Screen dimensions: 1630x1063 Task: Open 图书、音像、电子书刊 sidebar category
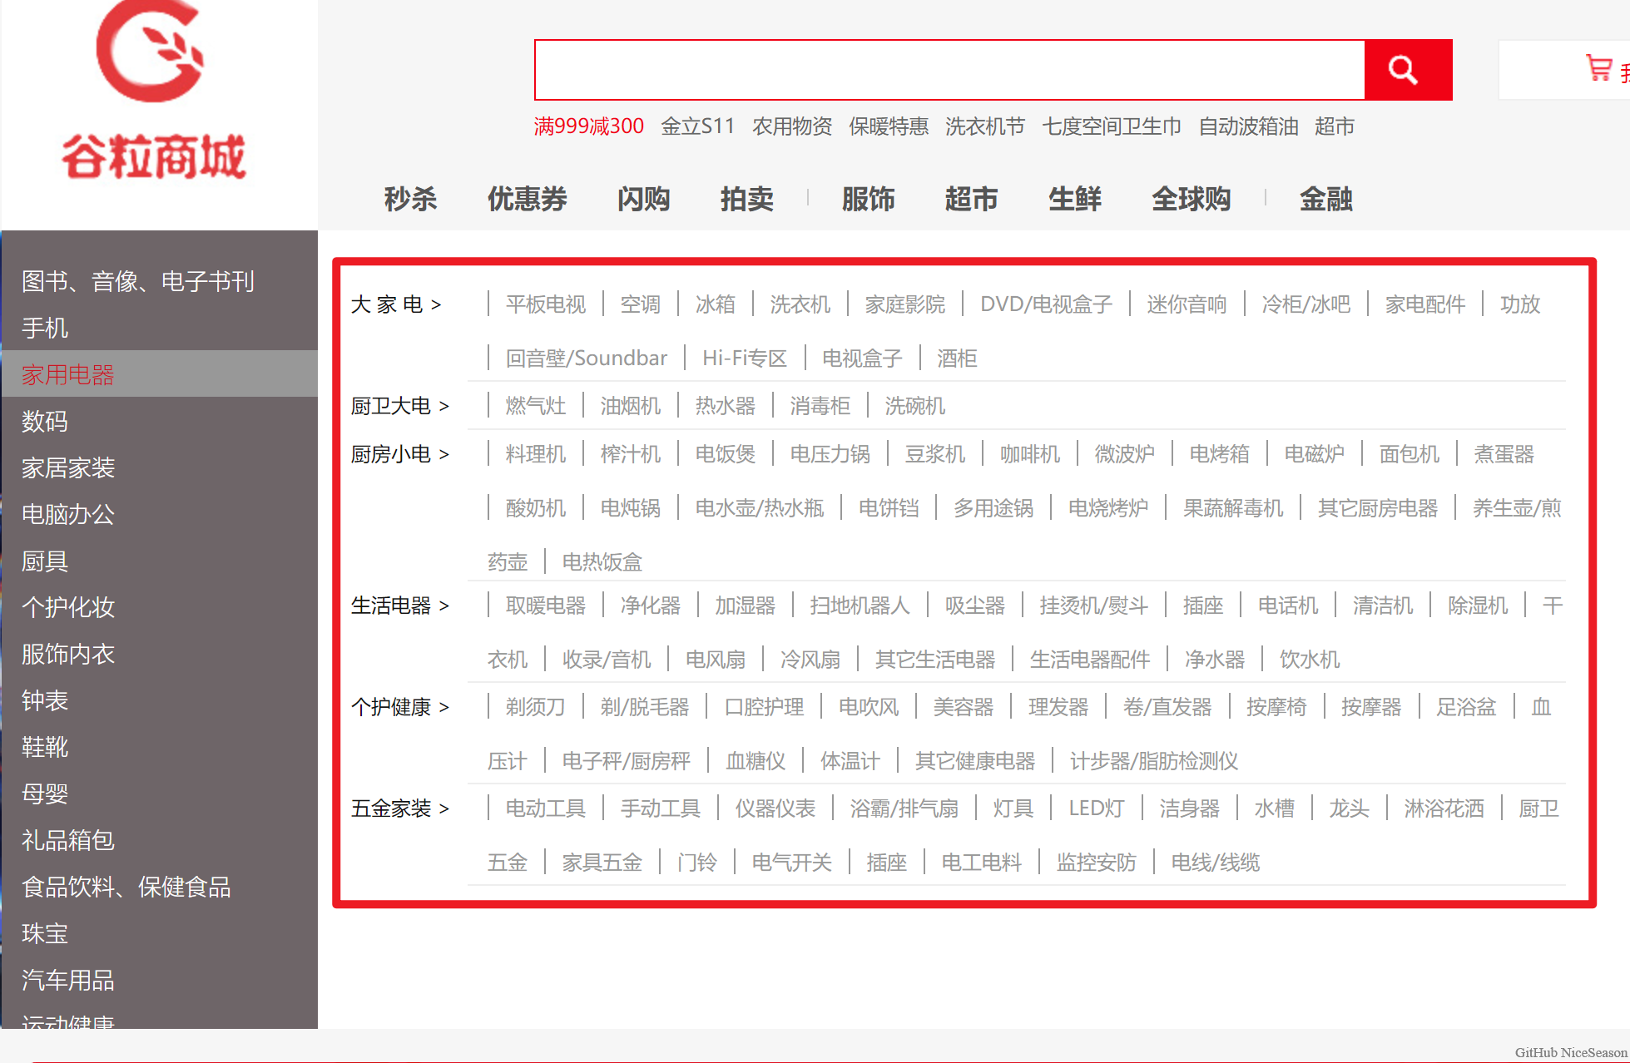pyautogui.click(x=138, y=281)
